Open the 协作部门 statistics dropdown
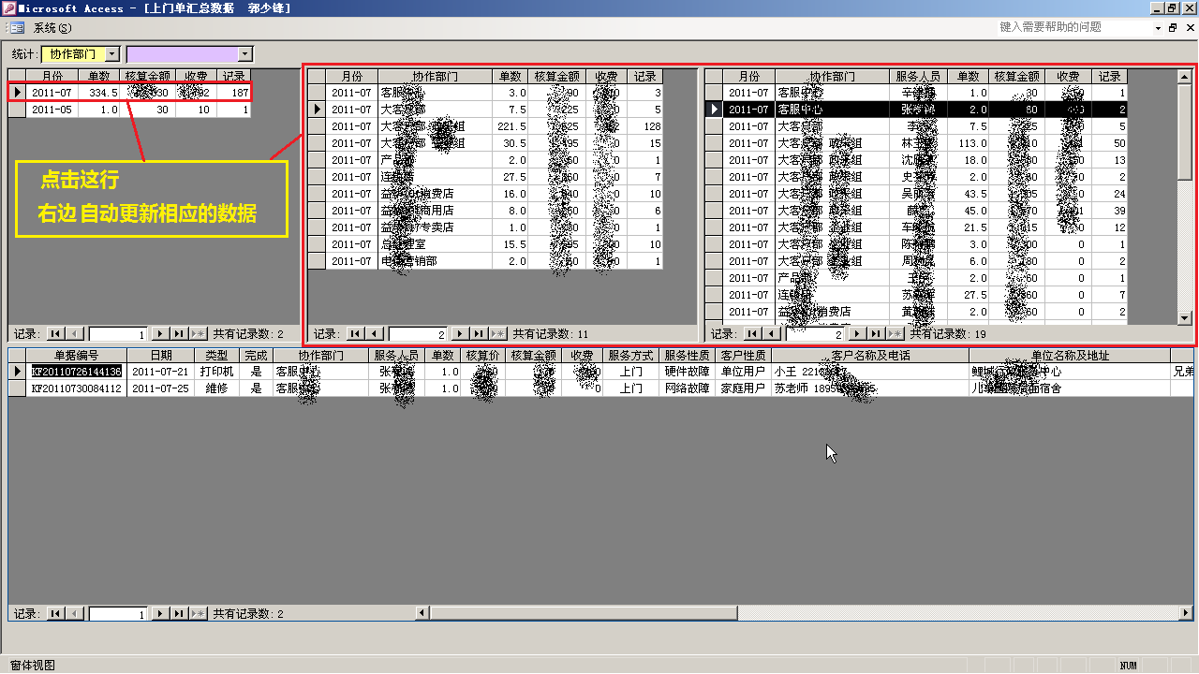1199x674 pixels. pyautogui.click(x=112, y=54)
